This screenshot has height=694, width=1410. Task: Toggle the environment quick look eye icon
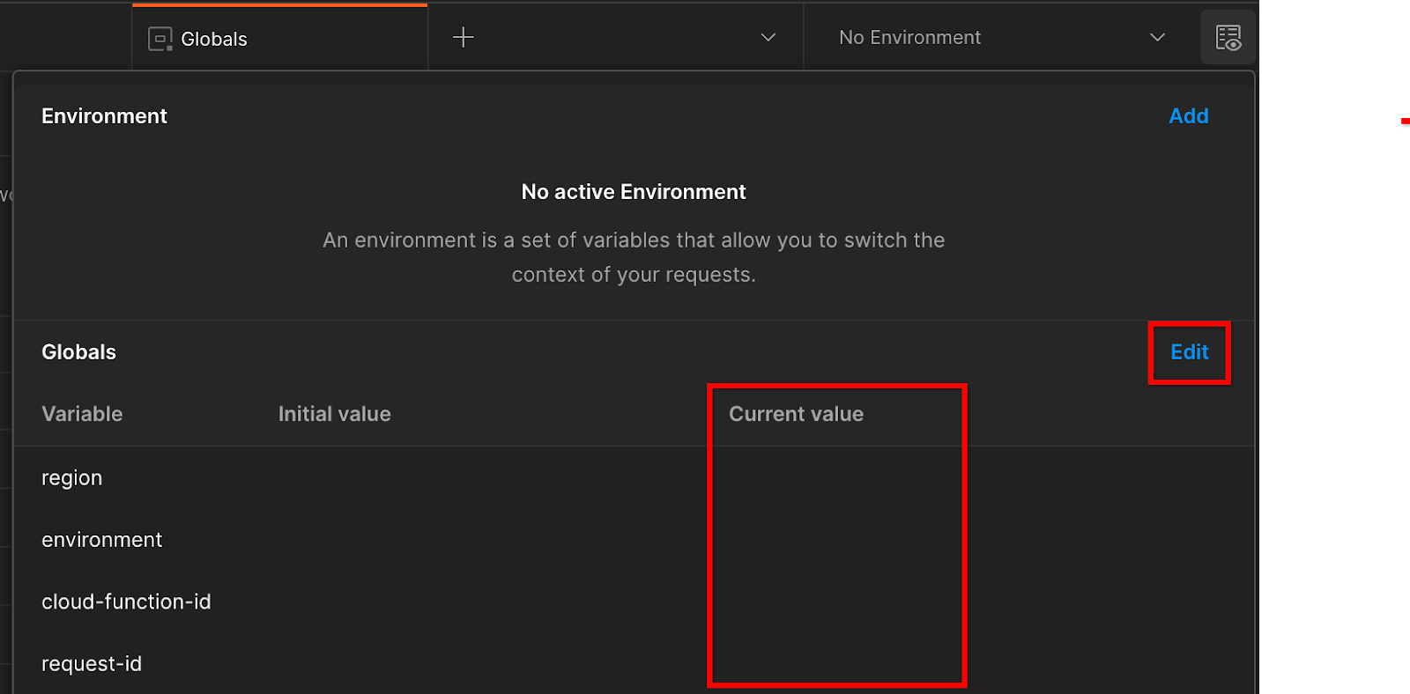pos(1228,38)
